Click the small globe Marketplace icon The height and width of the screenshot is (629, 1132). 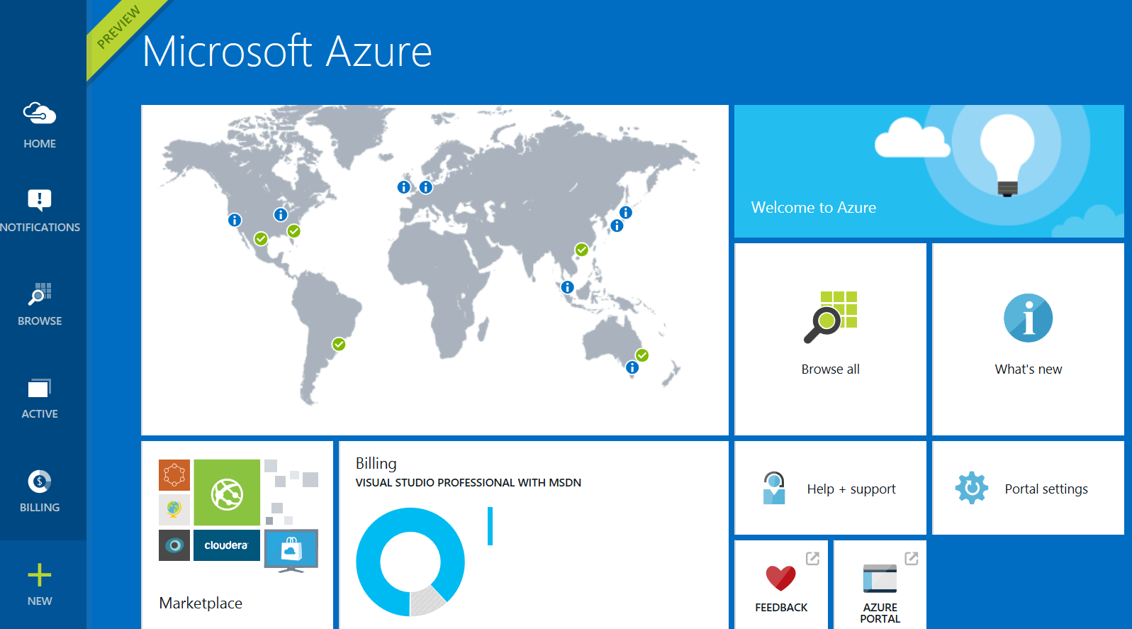point(174,510)
